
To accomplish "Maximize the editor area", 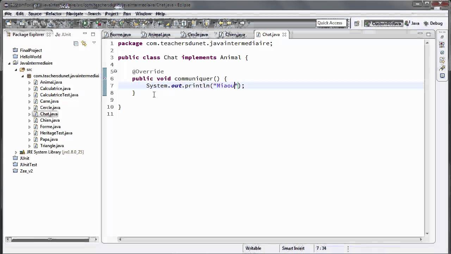I will pos(428,34).
